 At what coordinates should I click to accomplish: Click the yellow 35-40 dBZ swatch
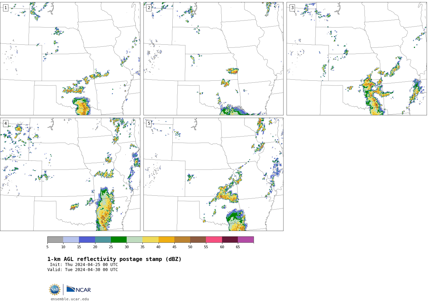point(150,240)
